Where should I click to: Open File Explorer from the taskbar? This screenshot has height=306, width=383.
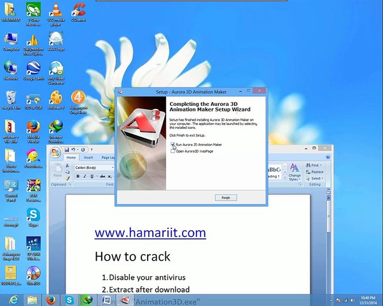(x=32, y=300)
